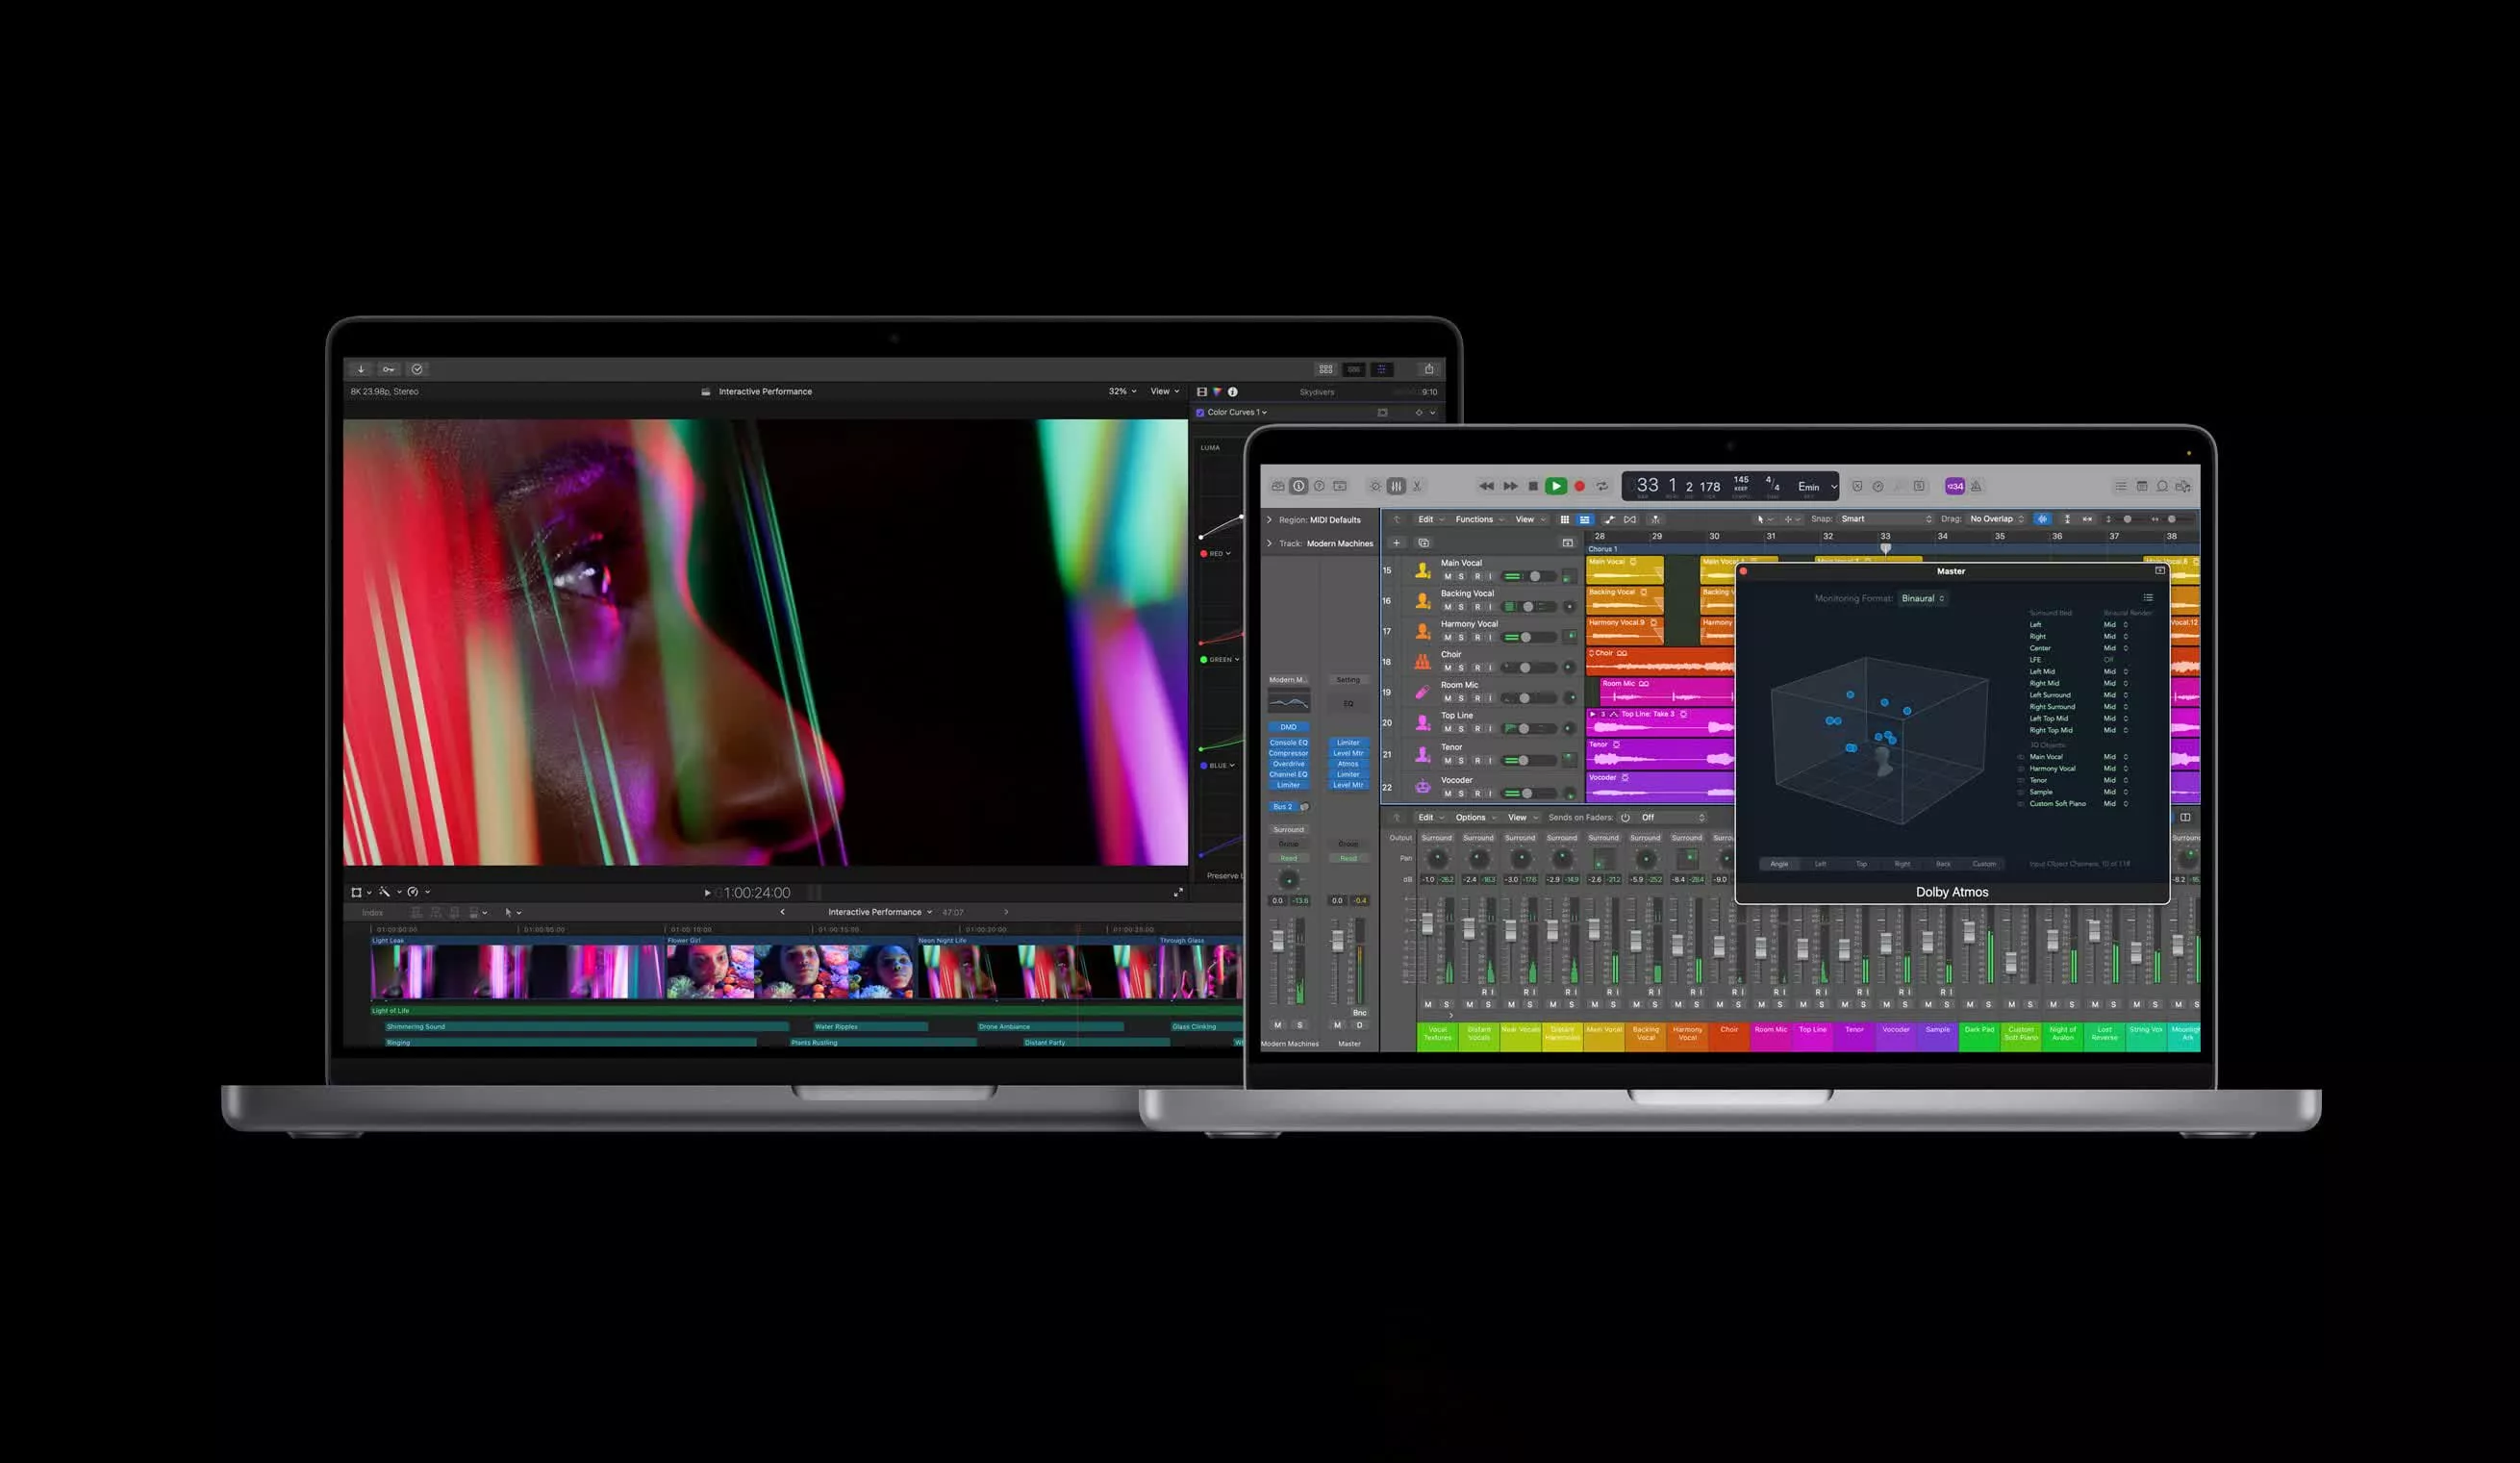Mute the Main Vocal track
Viewport: 2520px width, 1463px height.
(x=1447, y=577)
